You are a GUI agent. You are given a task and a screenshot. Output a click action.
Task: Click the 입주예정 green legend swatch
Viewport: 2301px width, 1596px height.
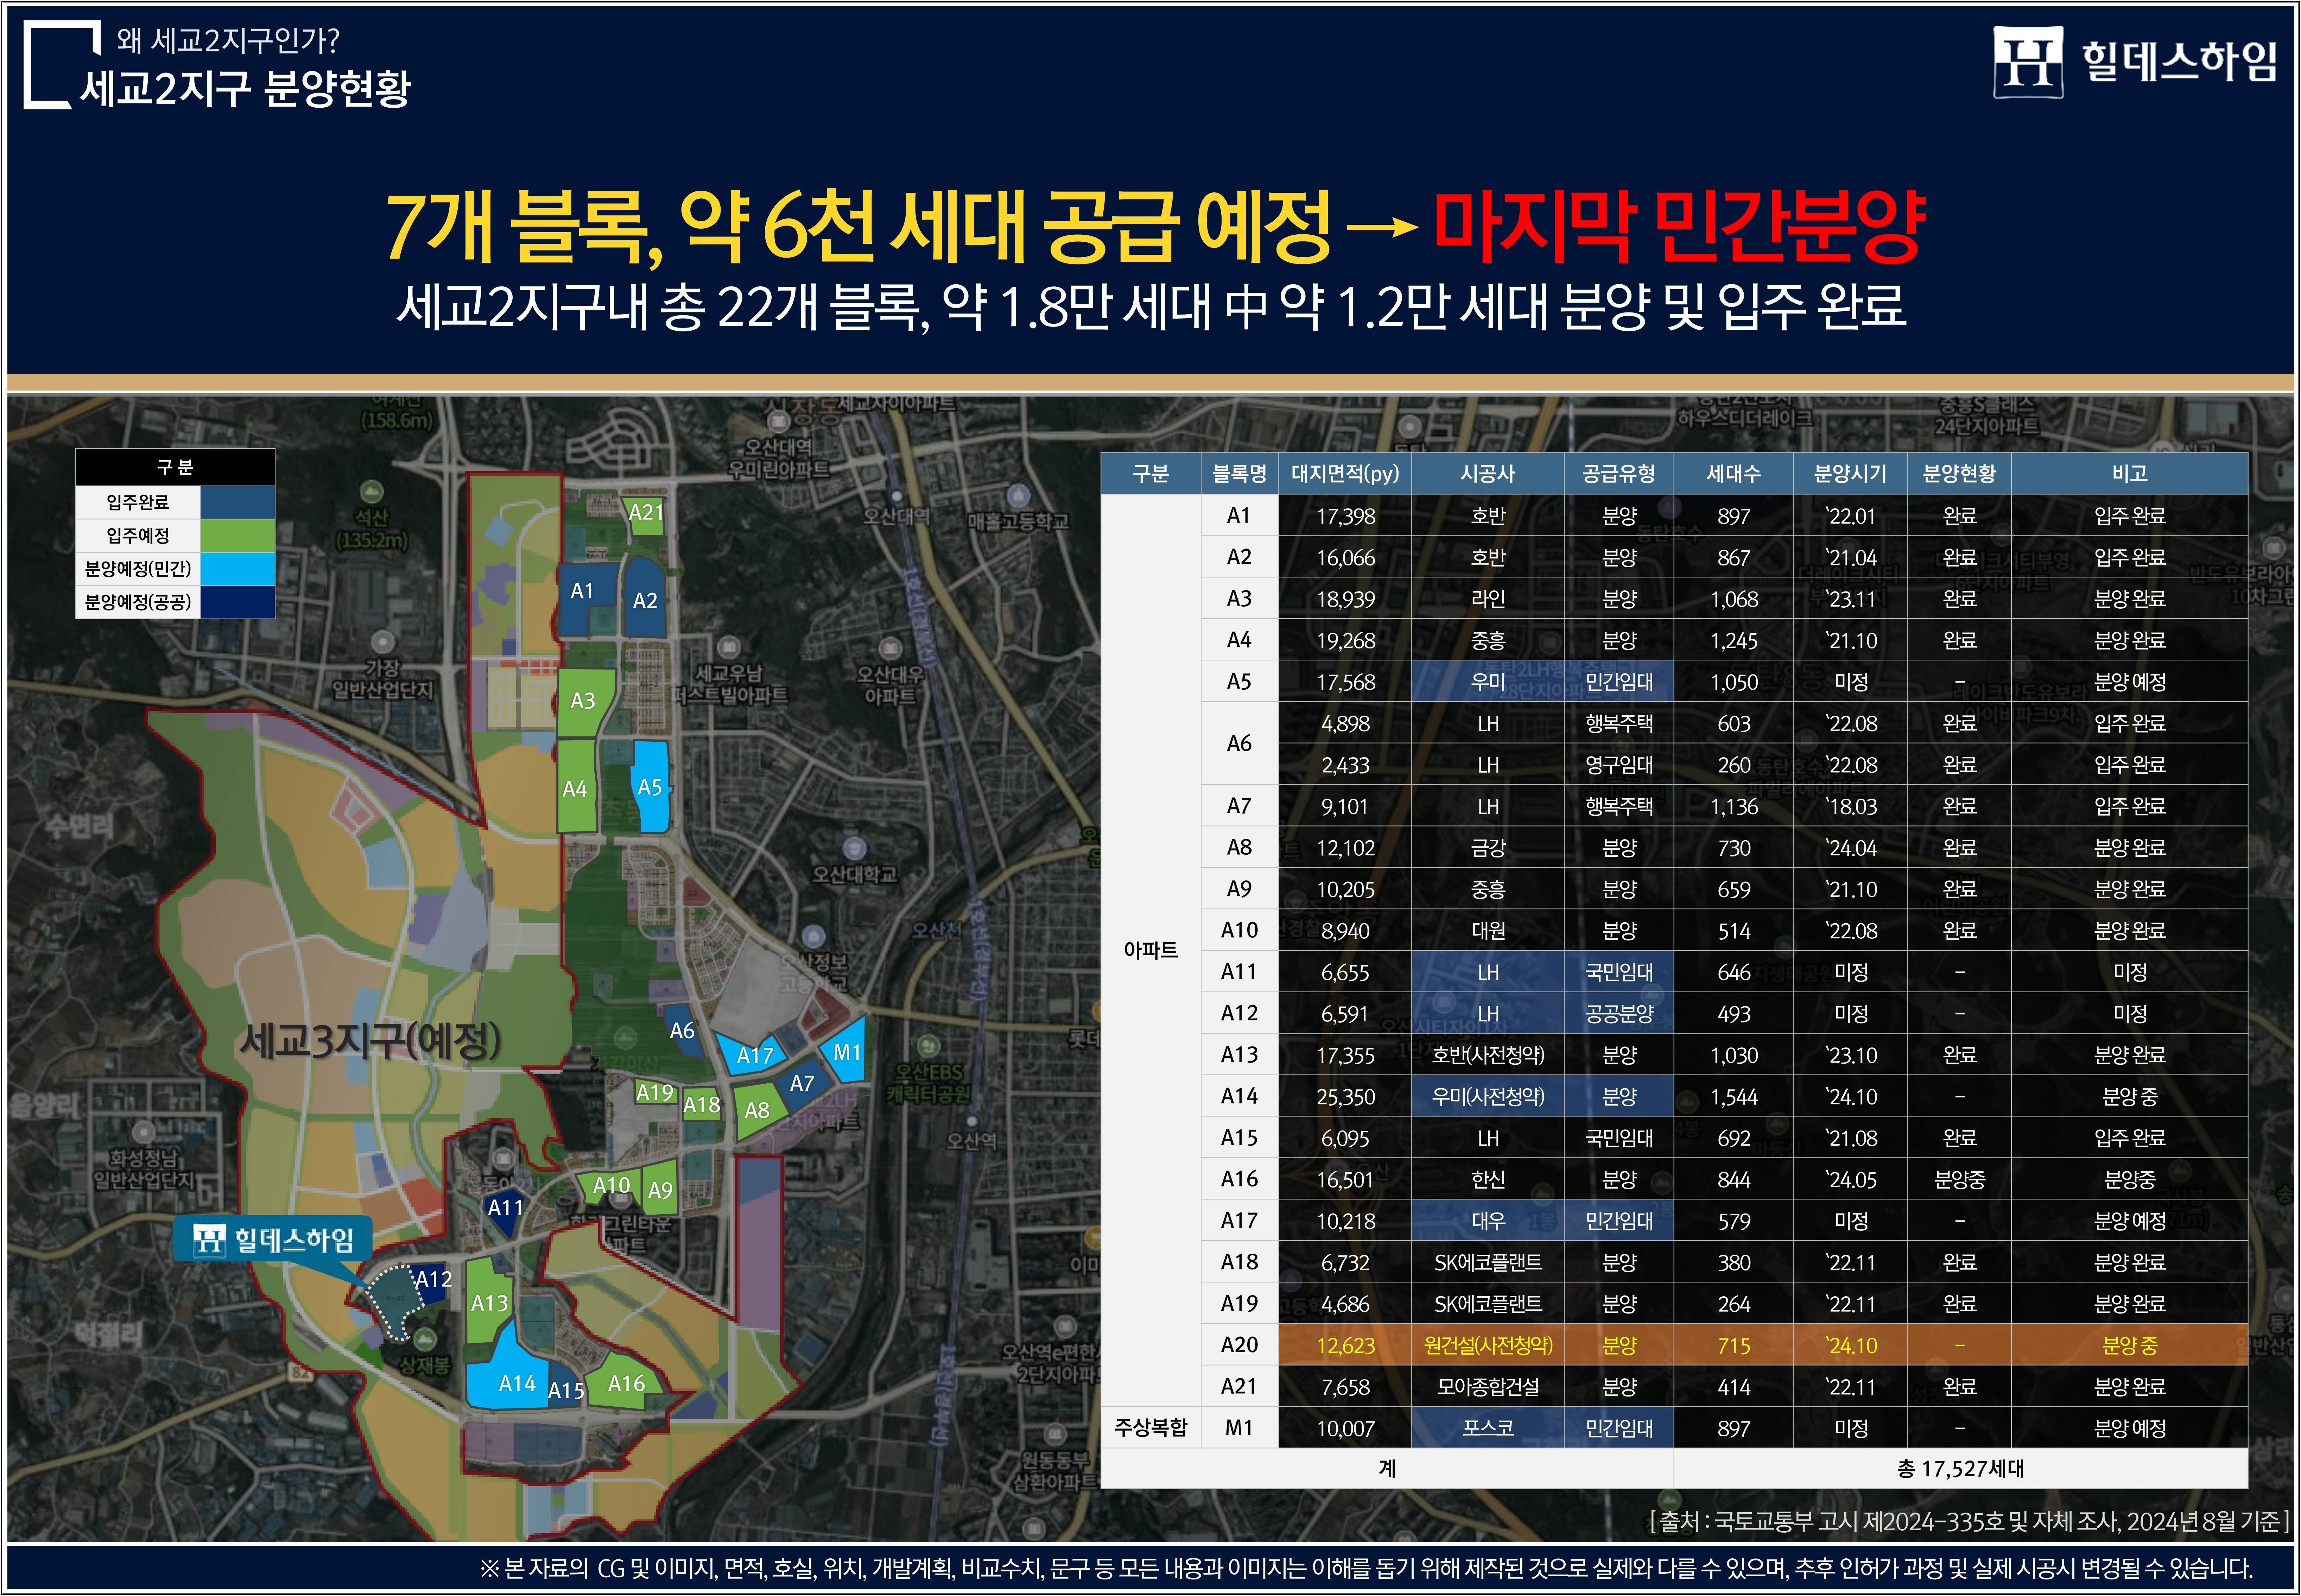click(237, 535)
